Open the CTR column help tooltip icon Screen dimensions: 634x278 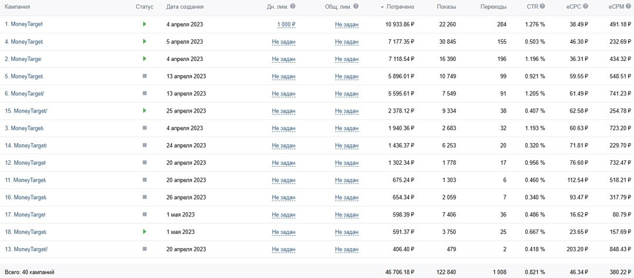[x=542, y=6]
